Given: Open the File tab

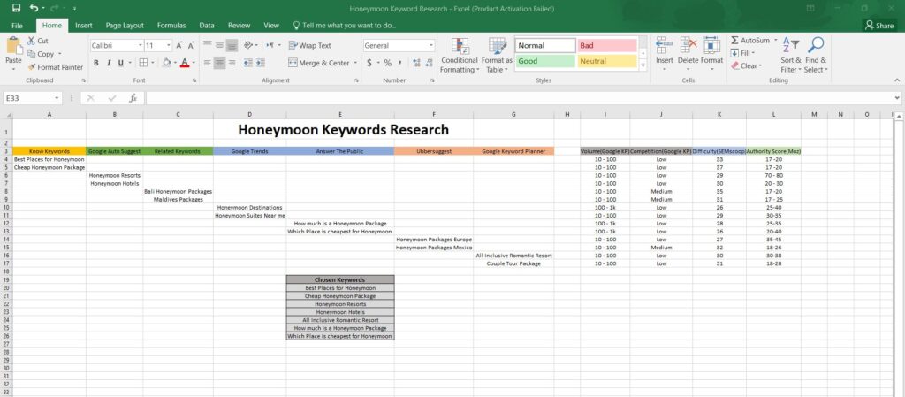Looking at the screenshot, I should (18, 26).
